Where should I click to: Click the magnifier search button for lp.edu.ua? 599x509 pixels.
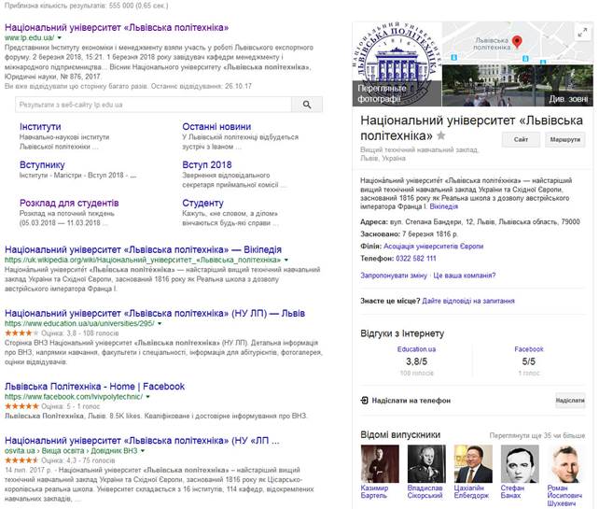click(x=307, y=105)
